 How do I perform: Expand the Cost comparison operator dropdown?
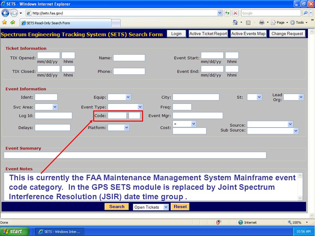pos(194,124)
